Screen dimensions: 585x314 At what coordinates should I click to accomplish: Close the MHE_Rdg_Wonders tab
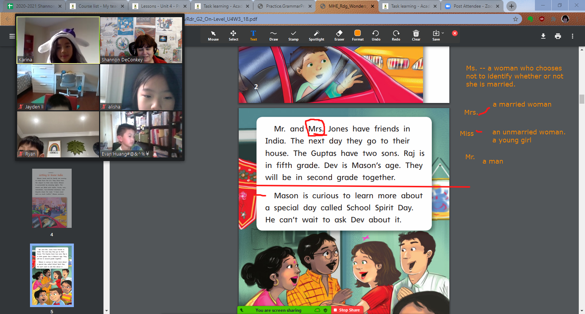point(373,6)
